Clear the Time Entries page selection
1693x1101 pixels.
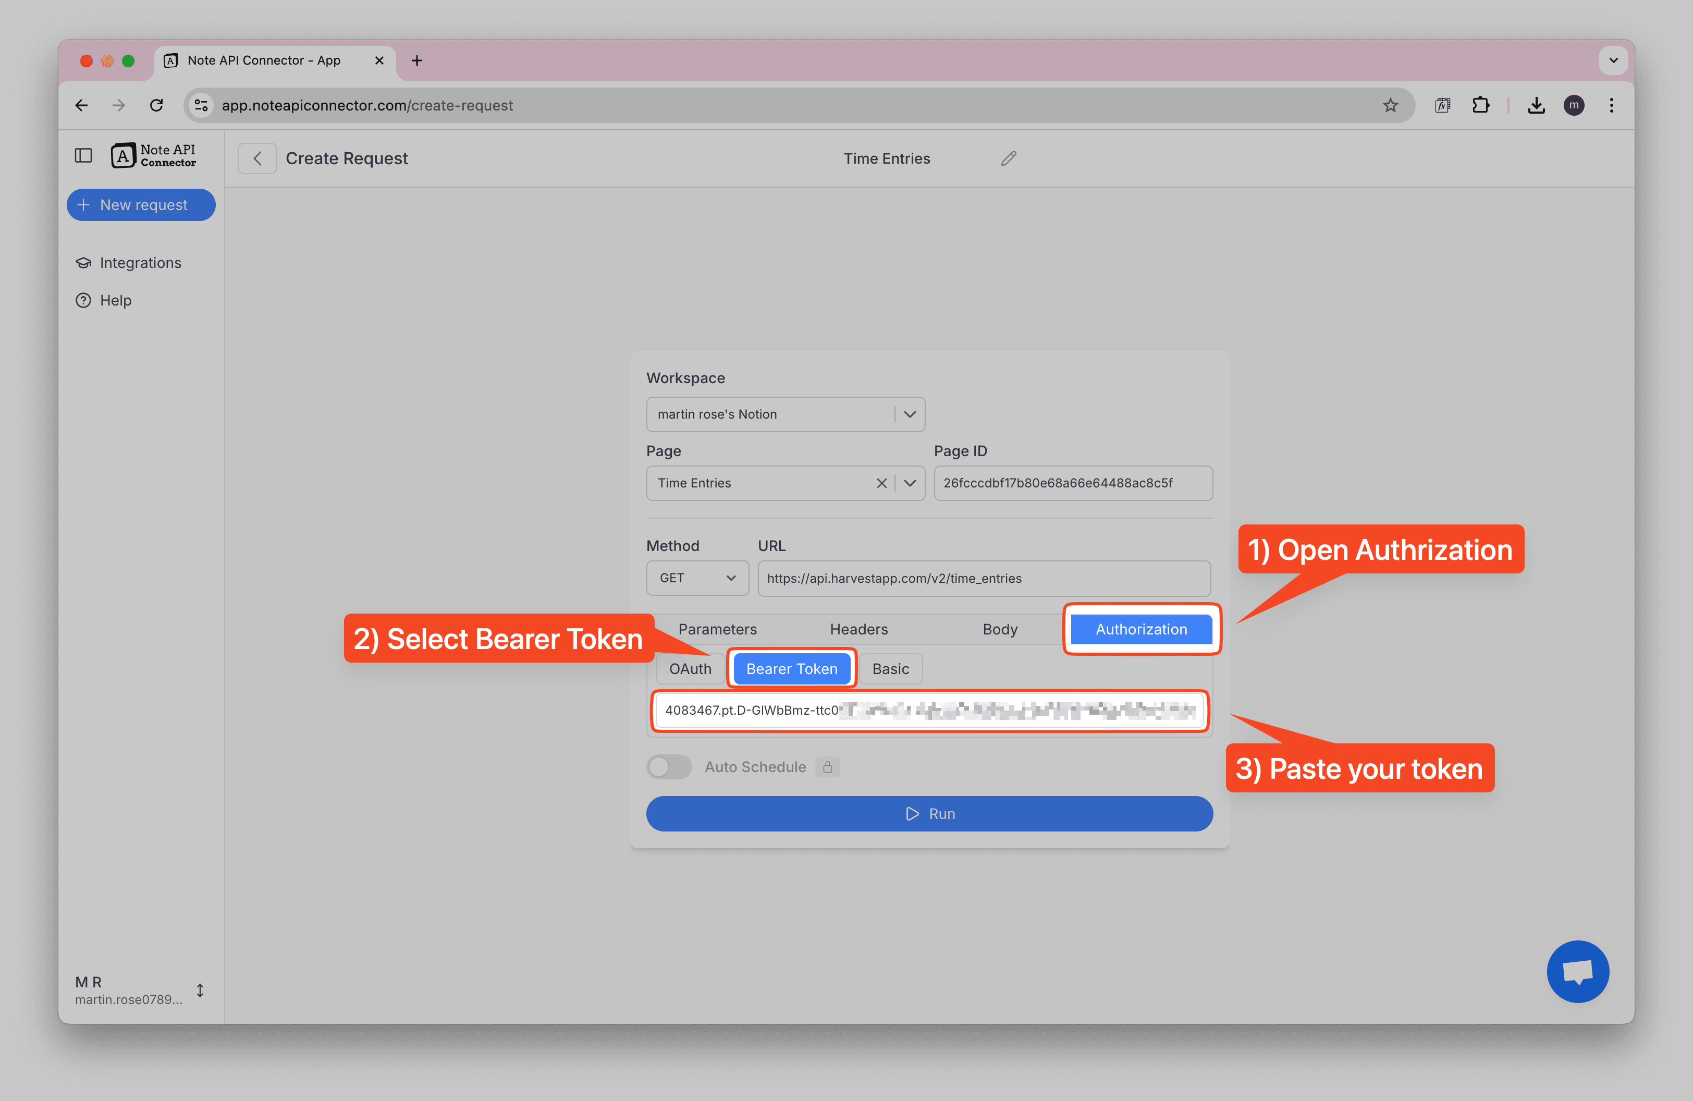point(881,483)
